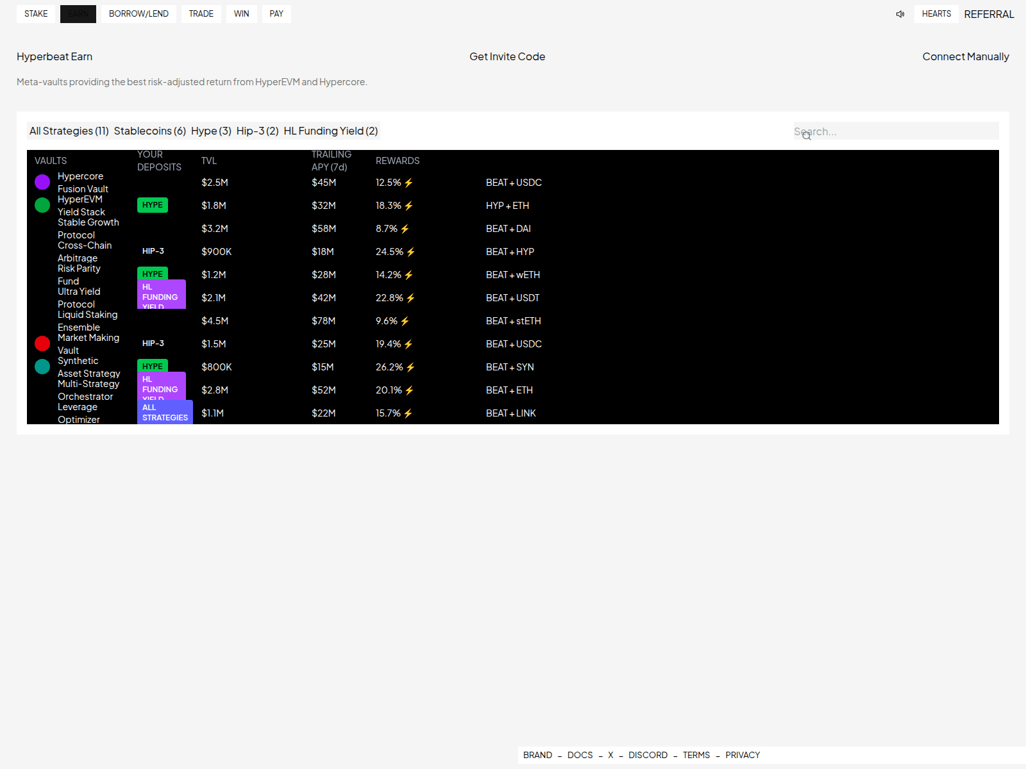
Task: Click the search magnifier icon
Action: [x=806, y=135]
